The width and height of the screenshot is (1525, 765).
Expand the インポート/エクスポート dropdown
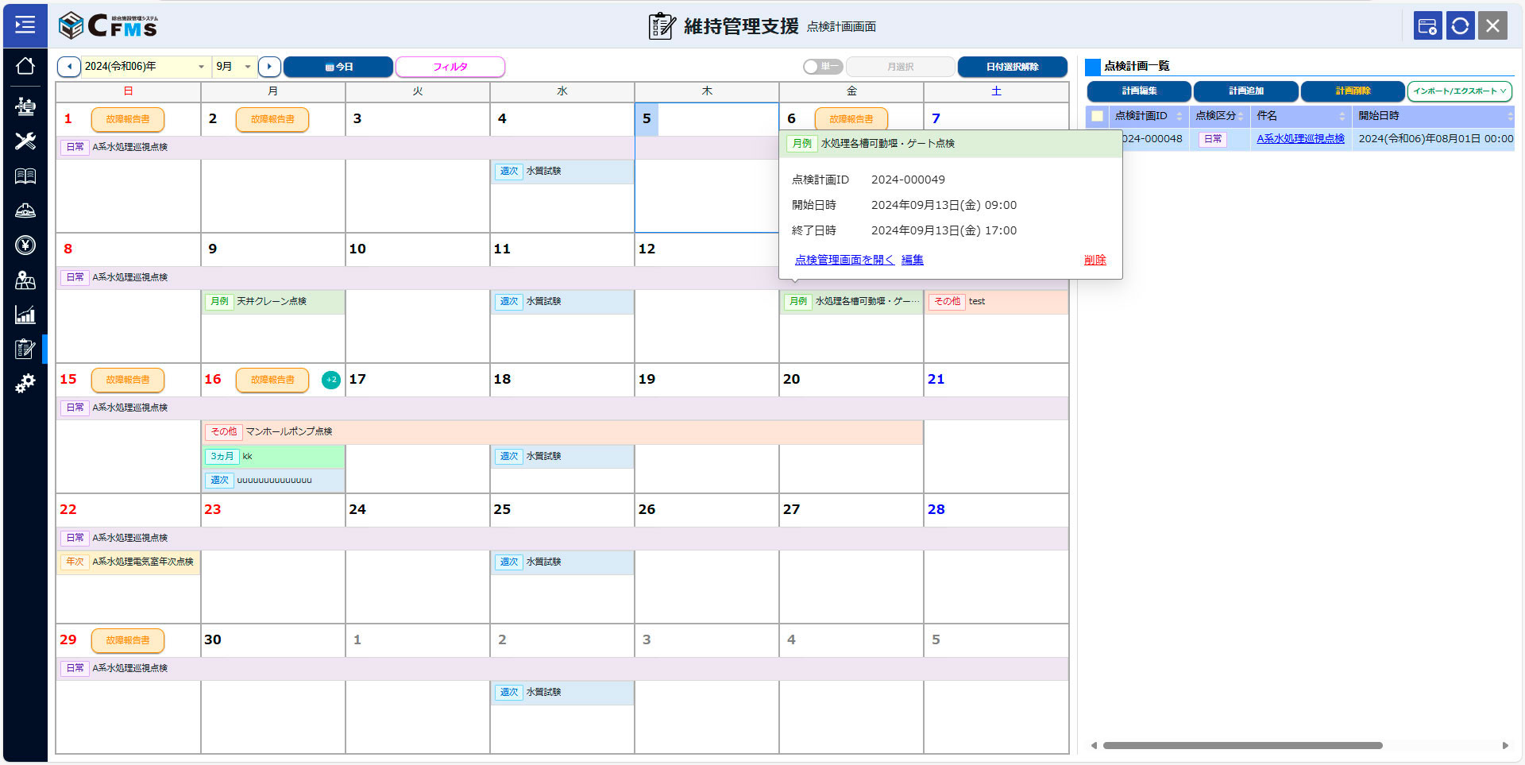(x=1459, y=91)
